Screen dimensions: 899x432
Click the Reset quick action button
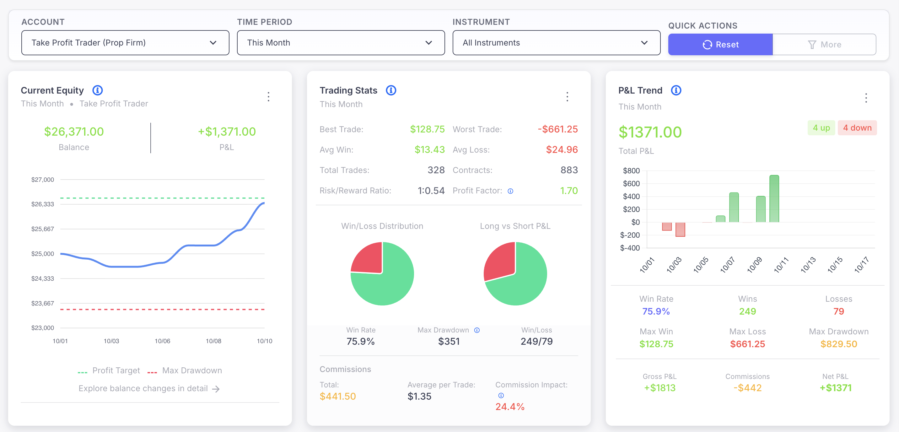(720, 44)
